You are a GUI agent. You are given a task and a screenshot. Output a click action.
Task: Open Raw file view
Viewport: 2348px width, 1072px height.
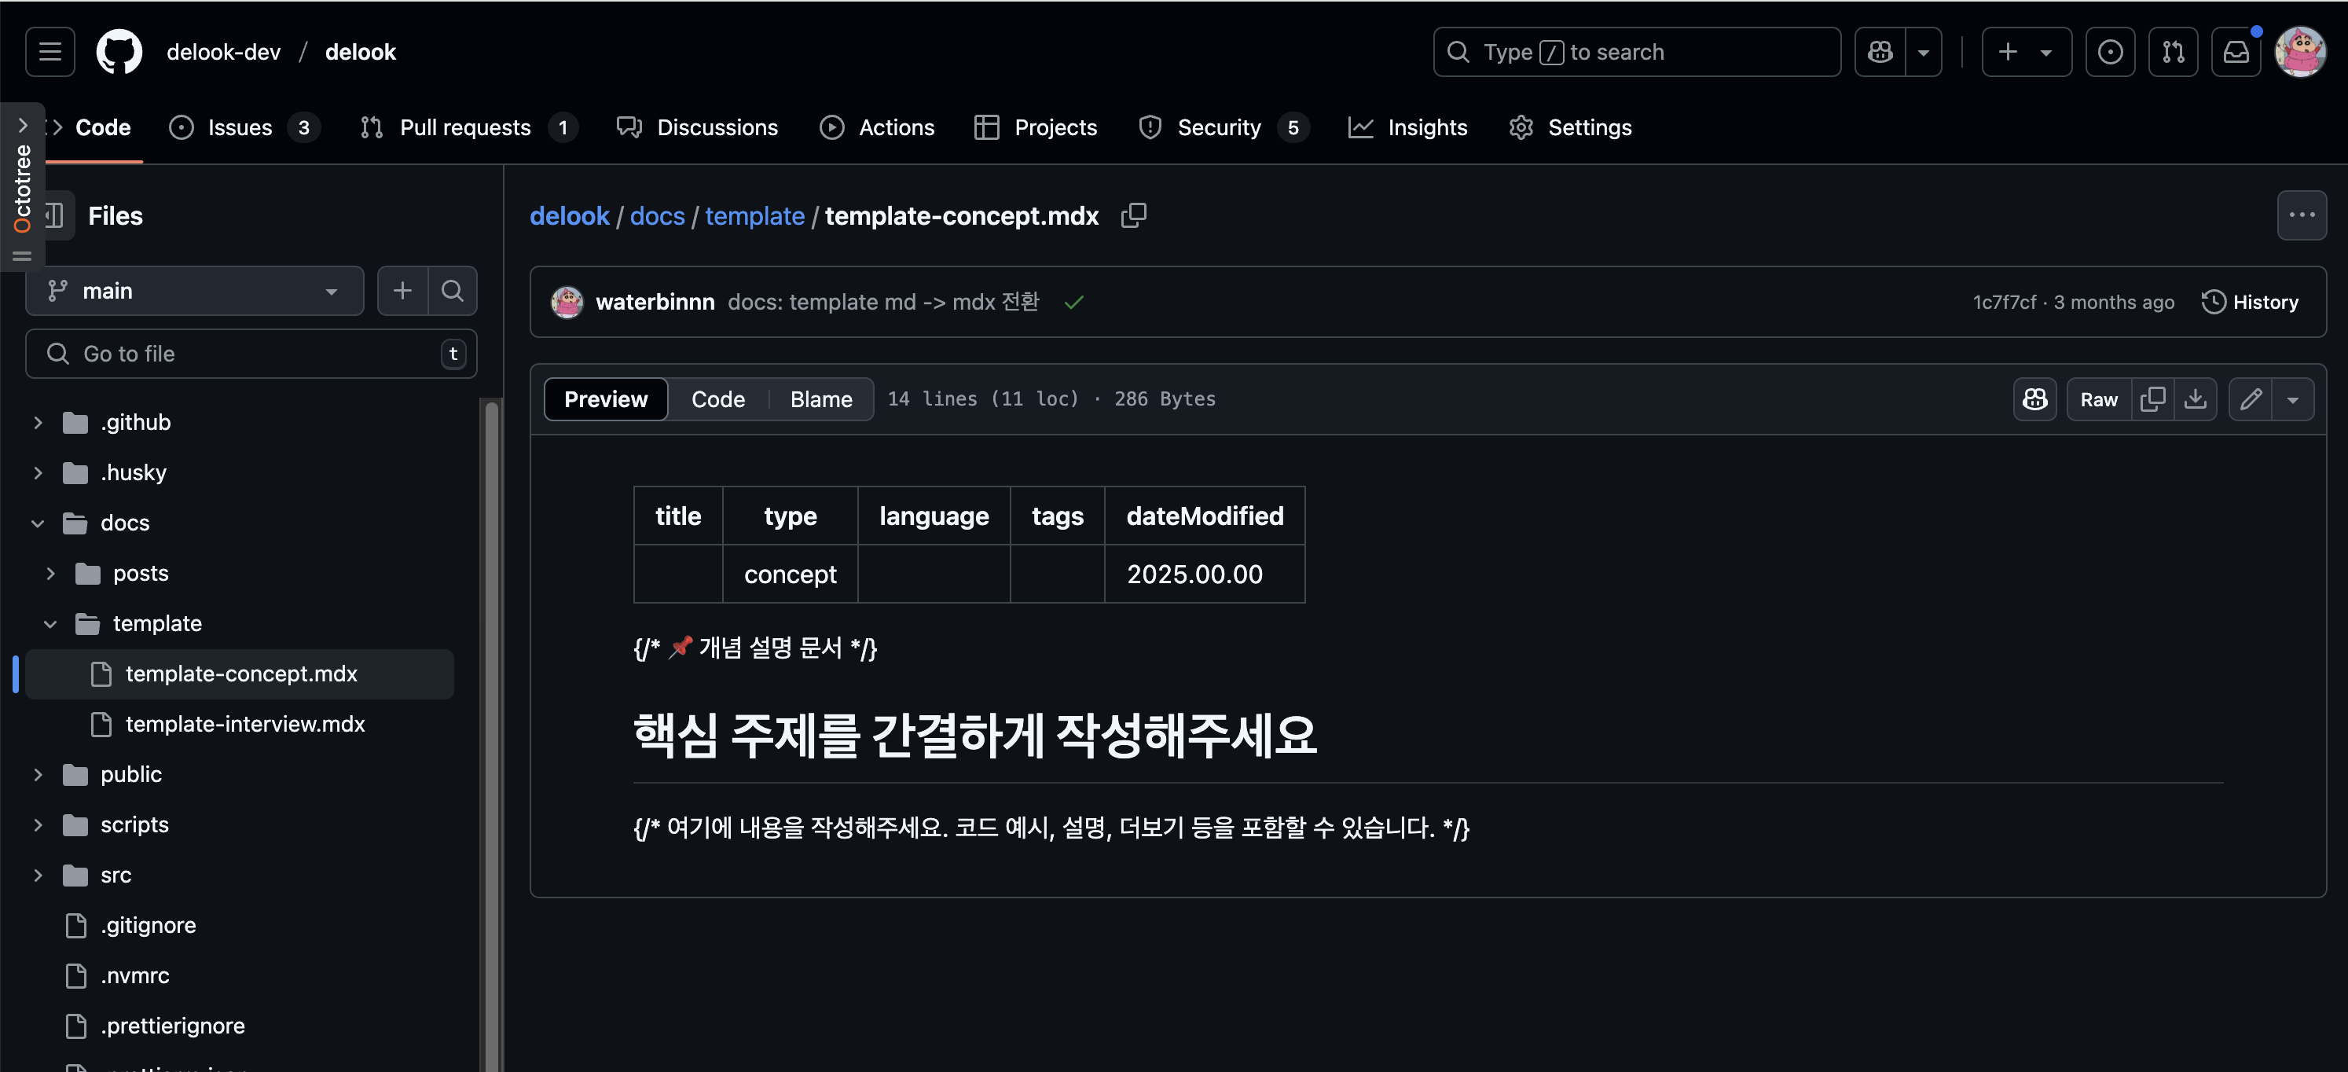tap(2098, 399)
